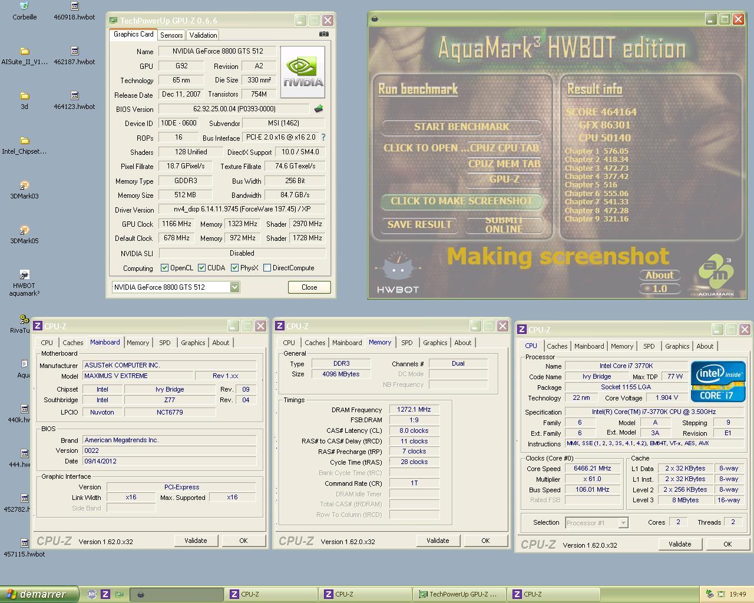Open the GPU selection dropdown in GPU-Z

pyautogui.click(x=234, y=287)
